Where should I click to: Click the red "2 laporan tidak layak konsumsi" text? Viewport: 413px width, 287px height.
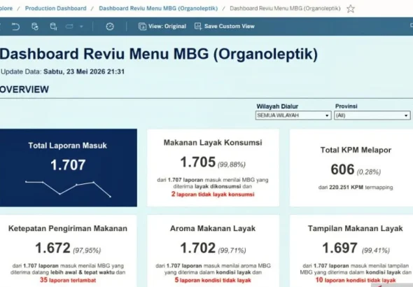tap(213, 195)
